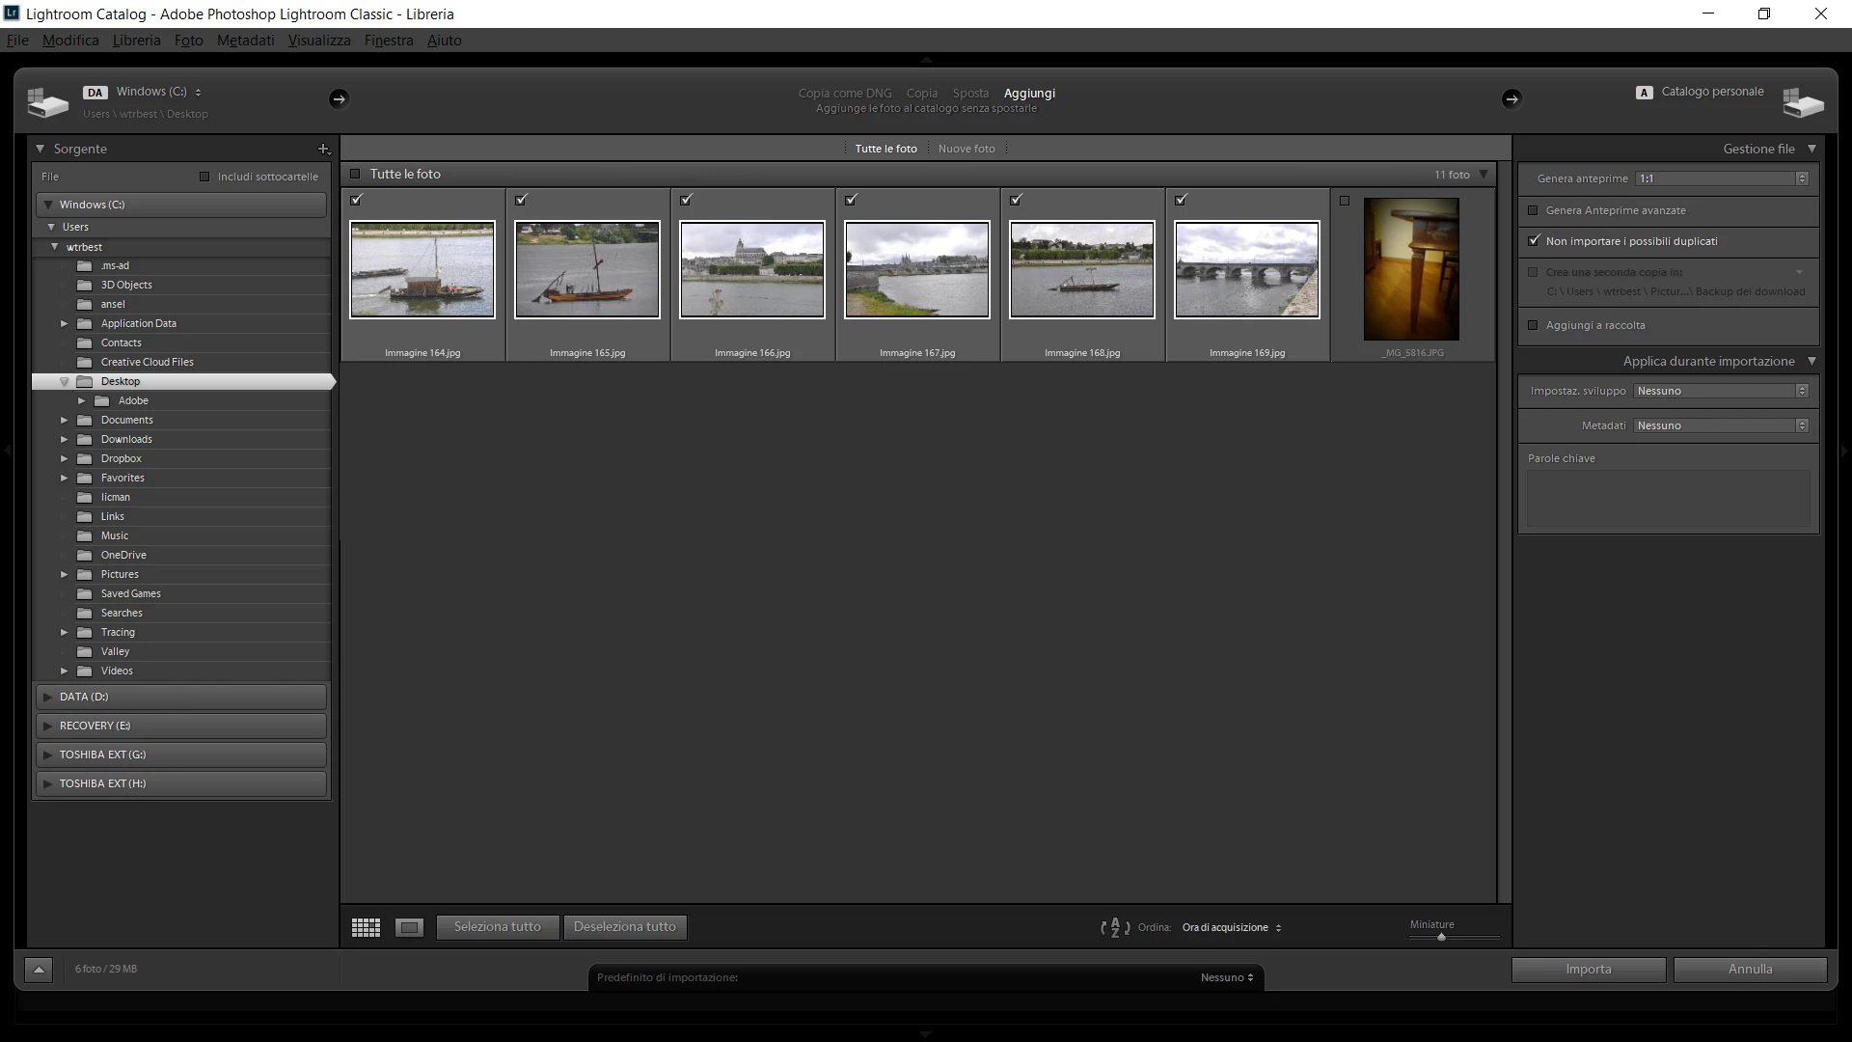This screenshot has height=1042, width=1852.
Task: Open the Metadati menu
Action: click(245, 41)
